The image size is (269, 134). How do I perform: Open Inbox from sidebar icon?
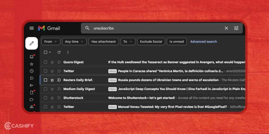pyautogui.click(x=32, y=57)
